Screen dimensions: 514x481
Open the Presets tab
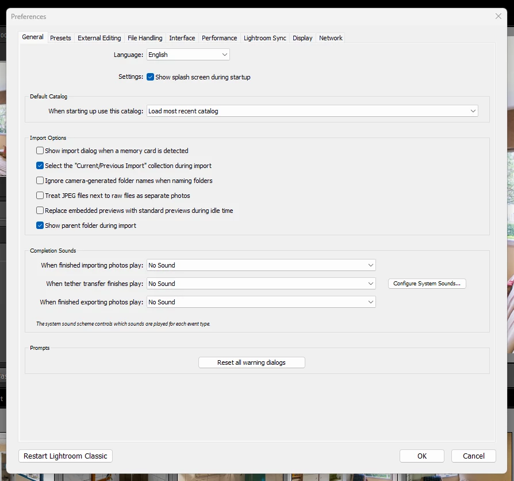point(60,38)
